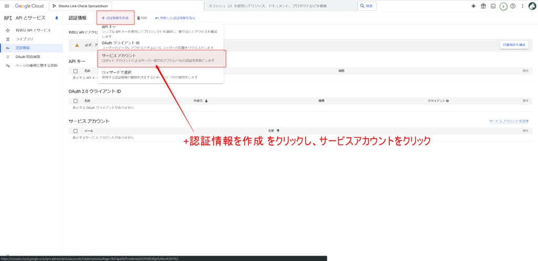Open the Gemini AI assistant sparkle icon
Image resolution: width=538 pixels, height=261 pixels.
473,6
